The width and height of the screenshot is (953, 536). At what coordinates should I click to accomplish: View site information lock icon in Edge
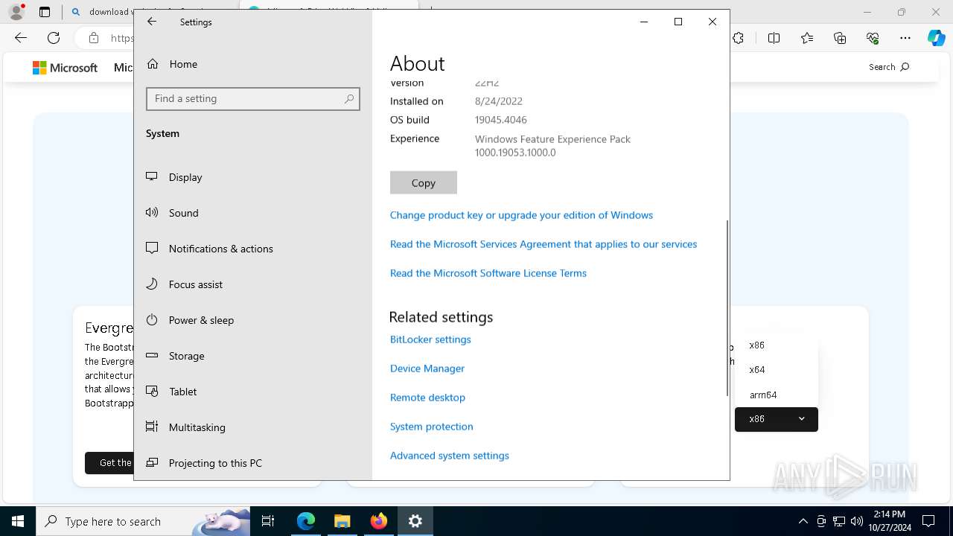[x=94, y=38]
